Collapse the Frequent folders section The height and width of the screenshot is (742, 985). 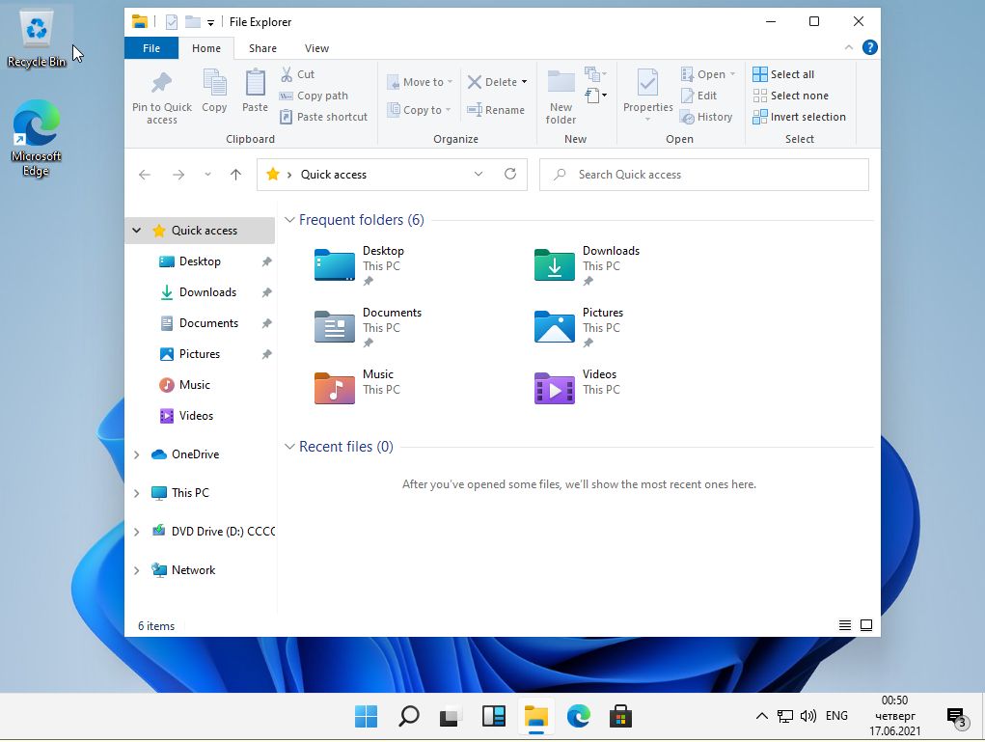(x=289, y=220)
